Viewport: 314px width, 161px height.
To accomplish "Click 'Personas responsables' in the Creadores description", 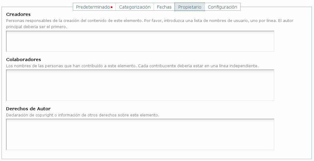I will point(26,21).
